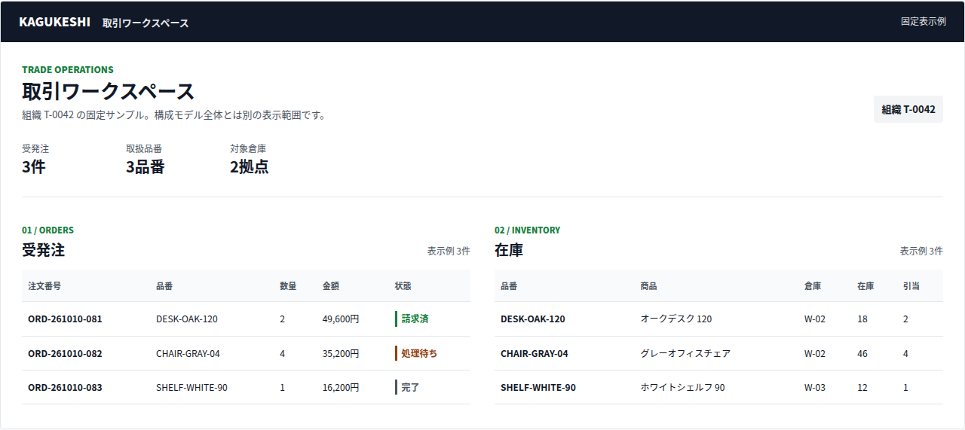Select the TRADE OPERATIONS label
965x430 pixels.
[68, 70]
